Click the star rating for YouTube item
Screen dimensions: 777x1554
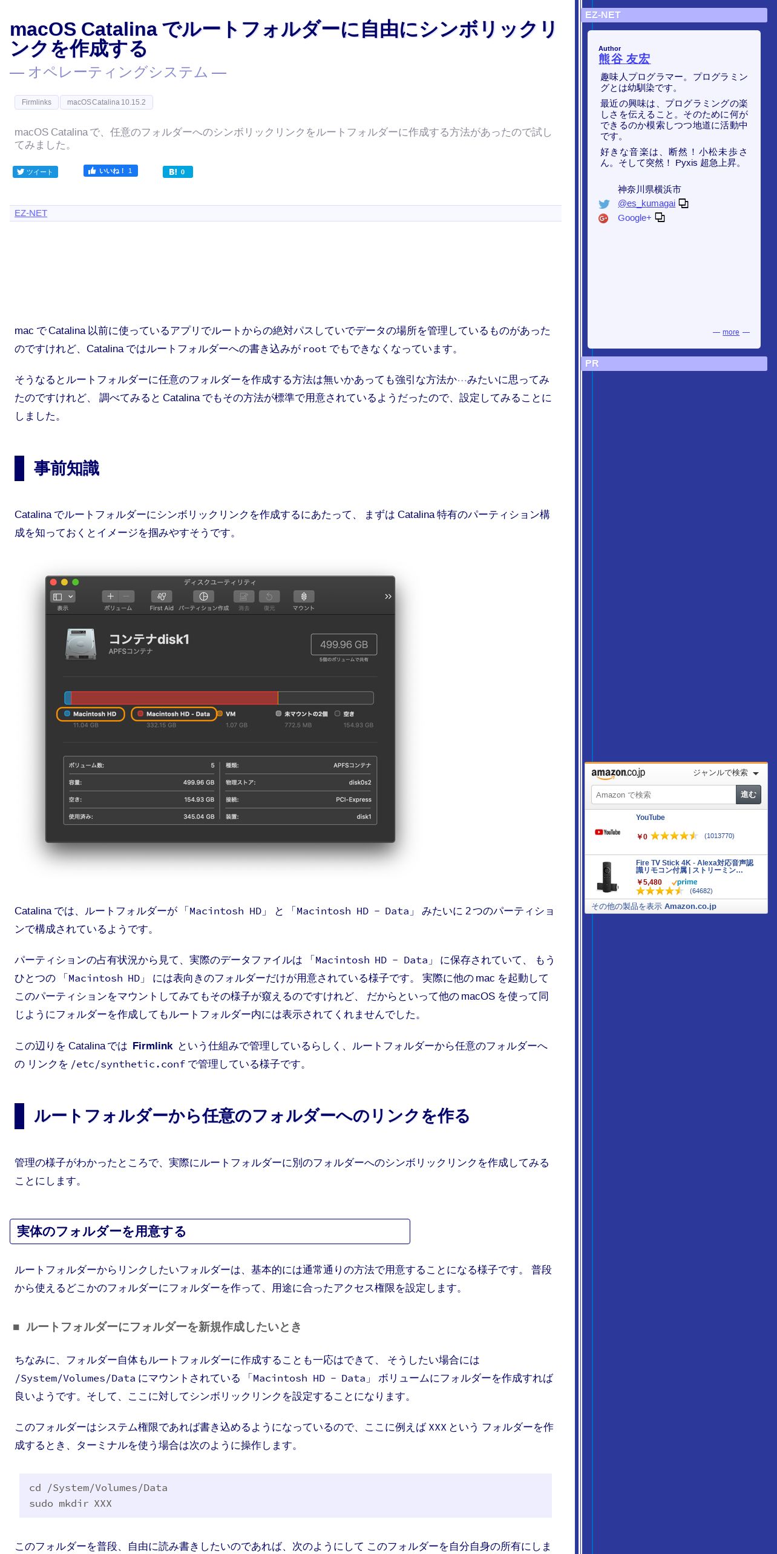pyautogui.click(x=674, y=836)
